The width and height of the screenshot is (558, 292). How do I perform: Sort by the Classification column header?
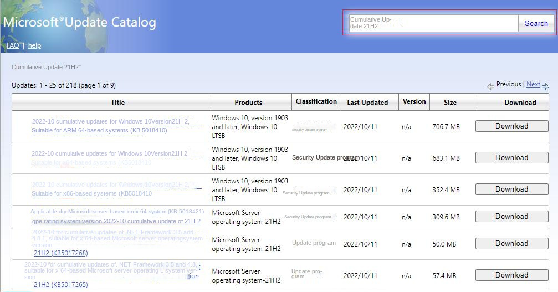(x=316, y=101)
